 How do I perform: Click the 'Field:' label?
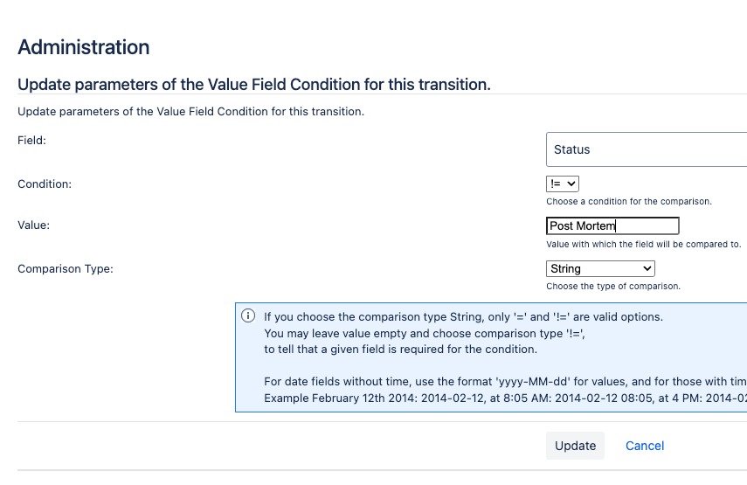point(32,141)
